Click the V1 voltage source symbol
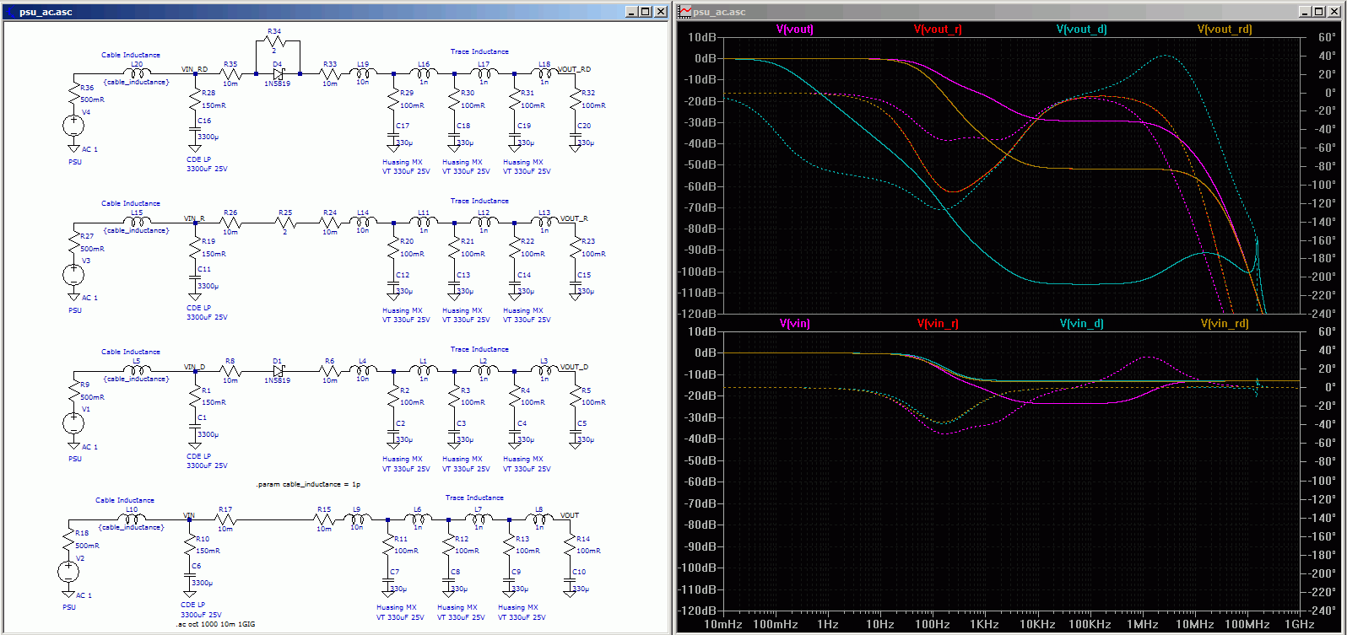 (x=74, y=422)
